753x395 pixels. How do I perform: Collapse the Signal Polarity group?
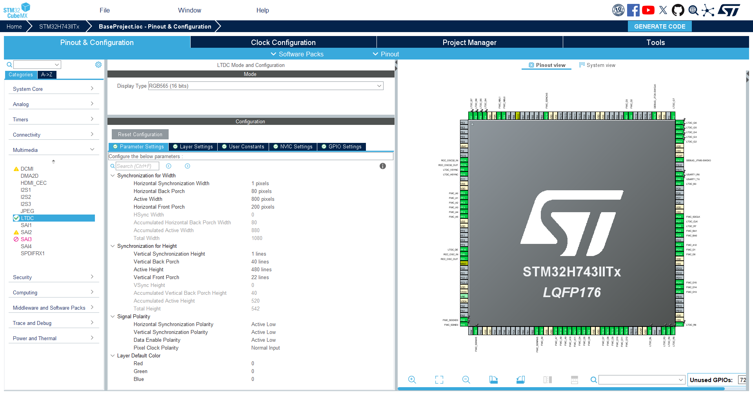tap(113, 316)
